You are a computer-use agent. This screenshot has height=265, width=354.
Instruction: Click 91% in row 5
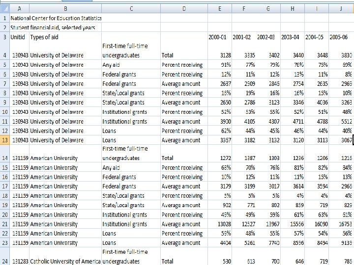pos(226,65)
